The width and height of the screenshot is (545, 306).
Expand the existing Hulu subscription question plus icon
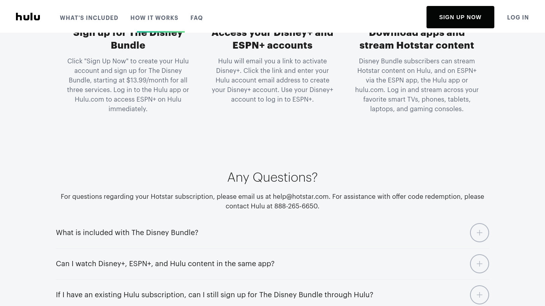(x=480, y=295)
